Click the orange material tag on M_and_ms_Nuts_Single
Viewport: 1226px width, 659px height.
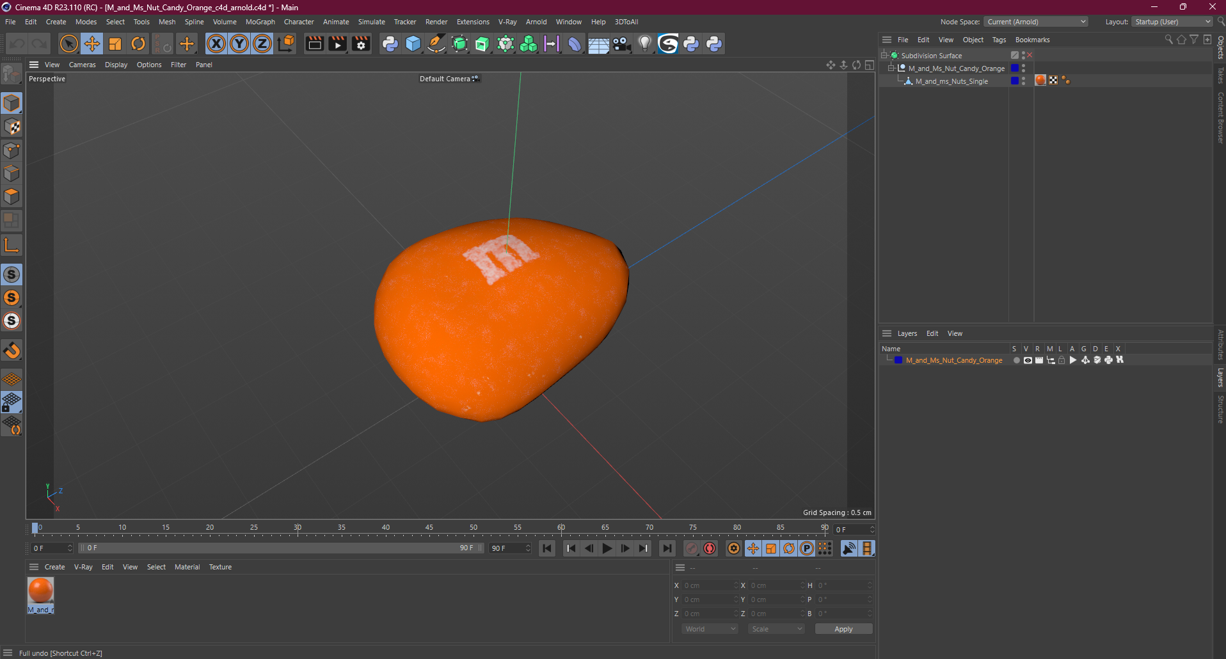[x=1040, y=81]
